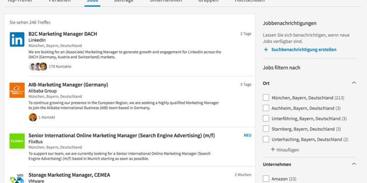
Task: Open B2C Marketing Manager DACH job
Action: (62, 34)
